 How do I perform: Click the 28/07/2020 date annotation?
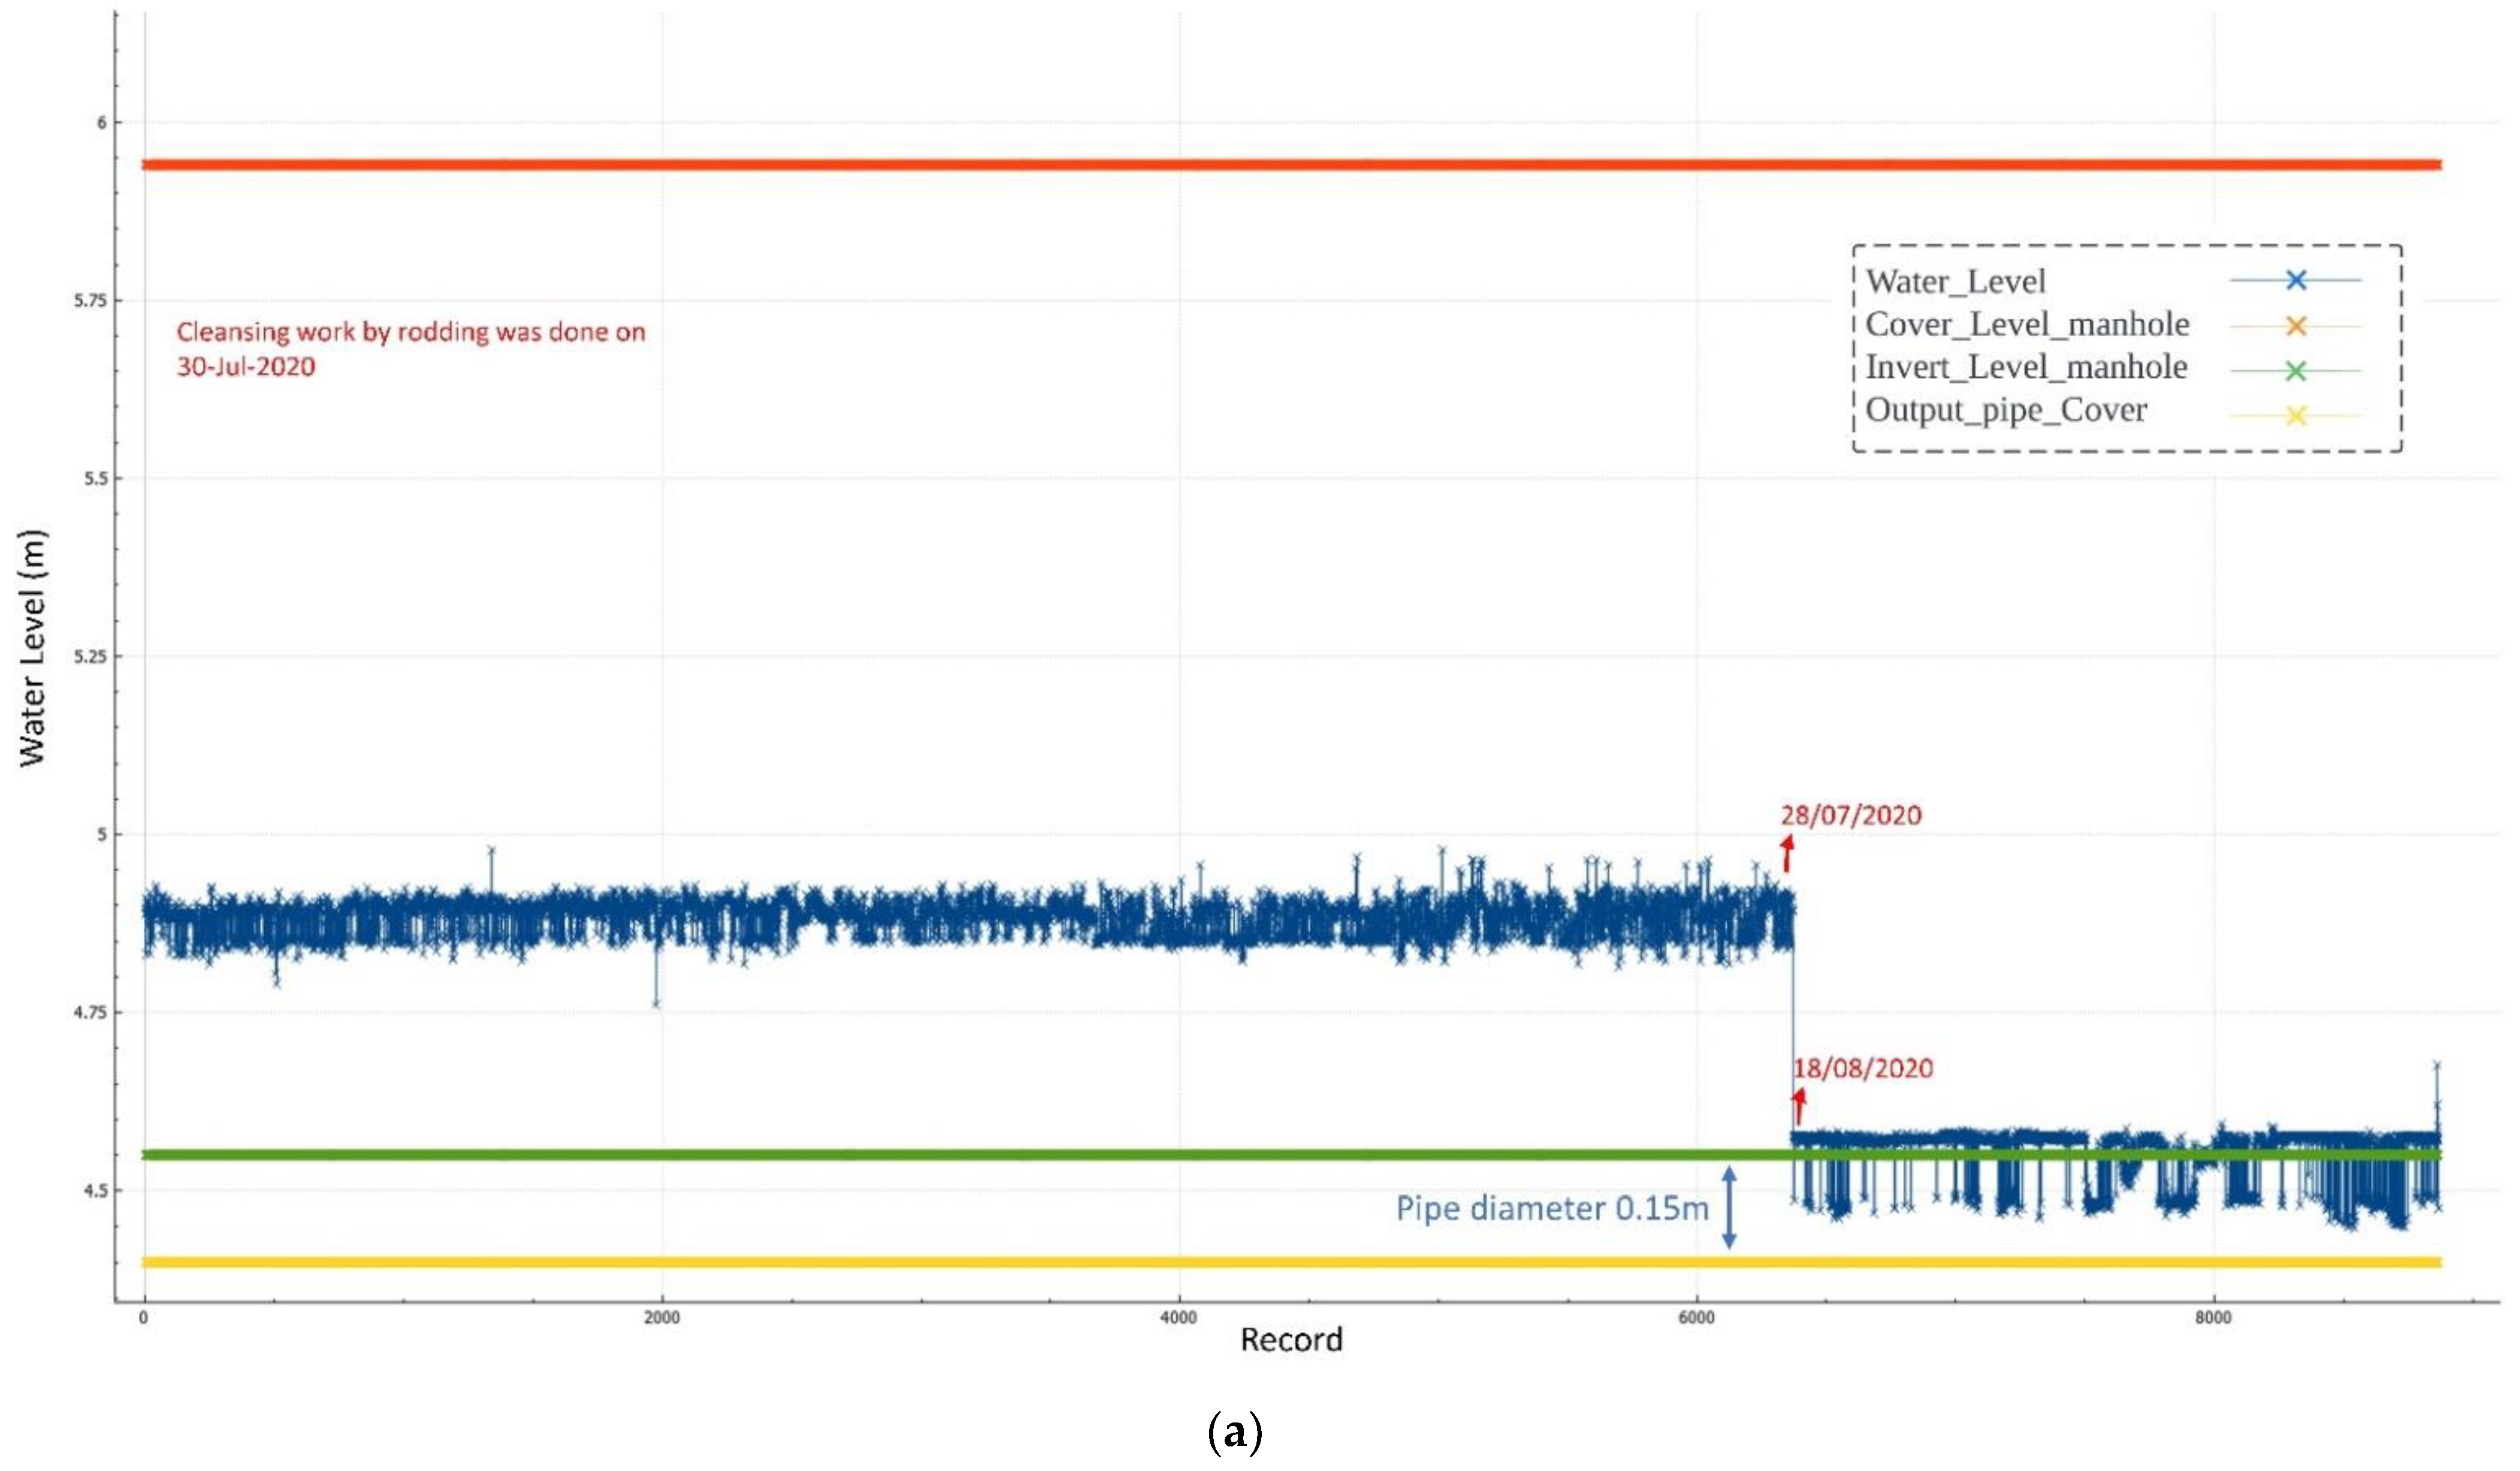tap(1851, 815)
